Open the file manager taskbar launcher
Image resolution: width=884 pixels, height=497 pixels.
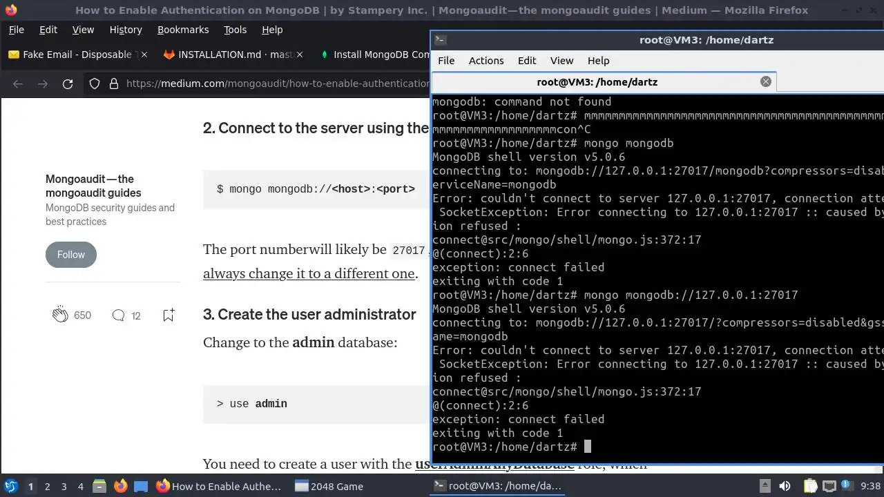tap(99, 487)
